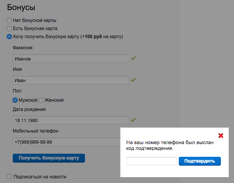Click green checkmark beside Имя field
This screenshot has width=234, height=183.
point(134,80)
